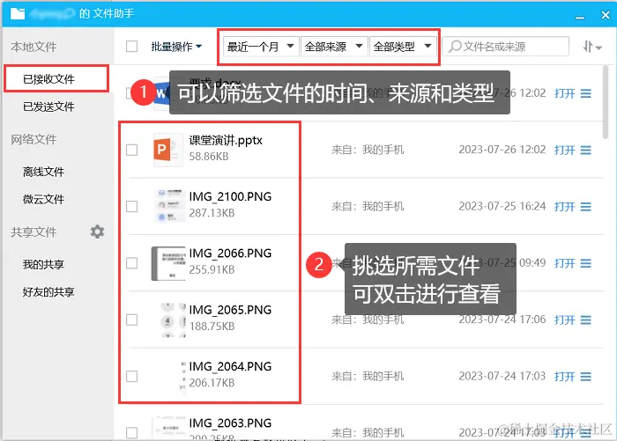Select 我的共享 in the sidebar
Image resolution: width=617 pixels, height=441 pixels.
click(x=44, y=265)
